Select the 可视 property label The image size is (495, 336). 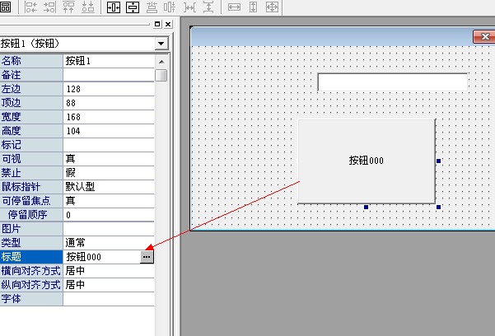coord(31,158)
